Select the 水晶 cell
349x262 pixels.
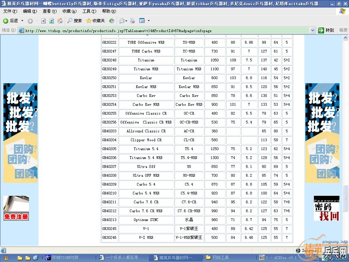point(189,220)
